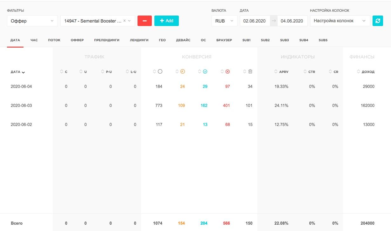The height and width of the screenshot is (231, 391).
Task: Sort by approved checkmark icon column
Action: click(203, 72)
